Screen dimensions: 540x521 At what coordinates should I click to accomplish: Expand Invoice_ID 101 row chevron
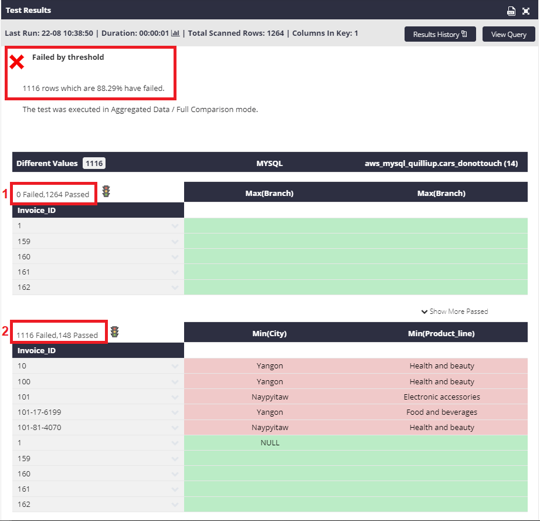[x=175, y=397]
